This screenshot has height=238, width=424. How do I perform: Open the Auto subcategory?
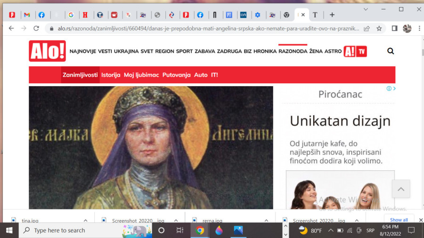click(x=201, y=75)
